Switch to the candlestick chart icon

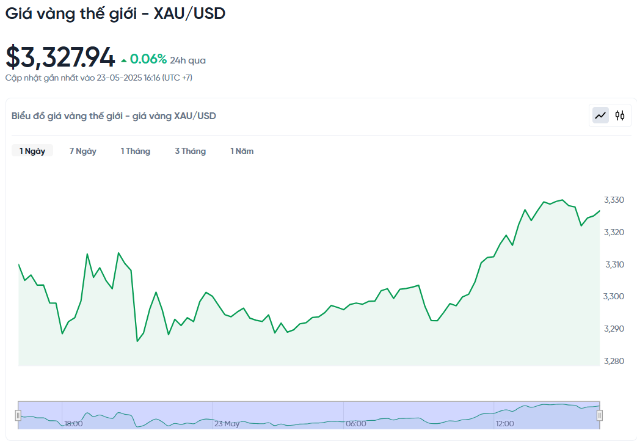pyautogui.click(x=620, y=115)
